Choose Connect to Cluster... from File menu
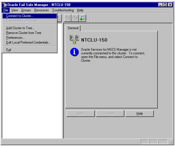Image resolution: width=175 pixels, height=146 pixels. (x=29, y=16)
